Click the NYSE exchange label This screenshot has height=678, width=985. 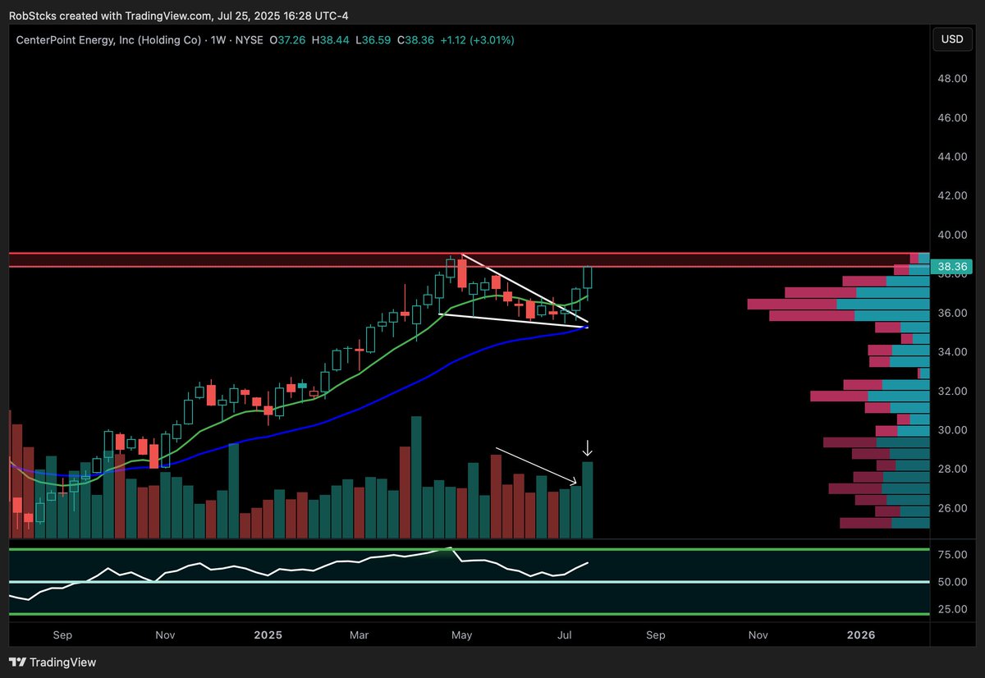[x=250, y=39]
